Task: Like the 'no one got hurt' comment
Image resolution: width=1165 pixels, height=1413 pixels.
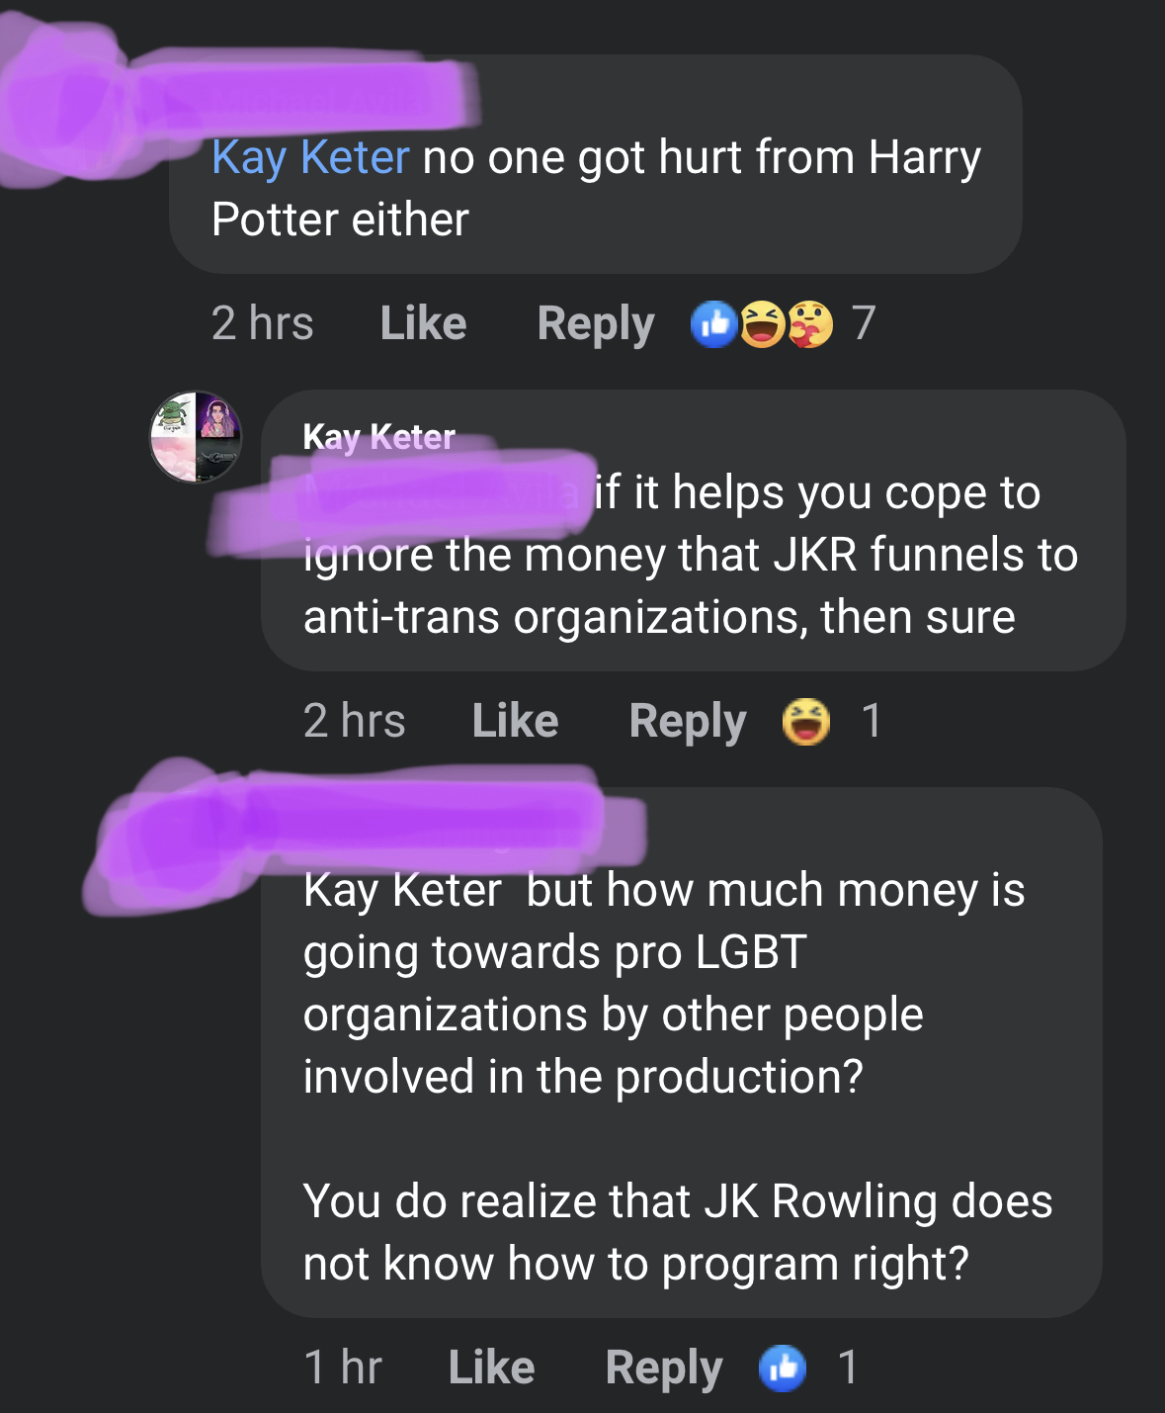Action: pos(423,323)
